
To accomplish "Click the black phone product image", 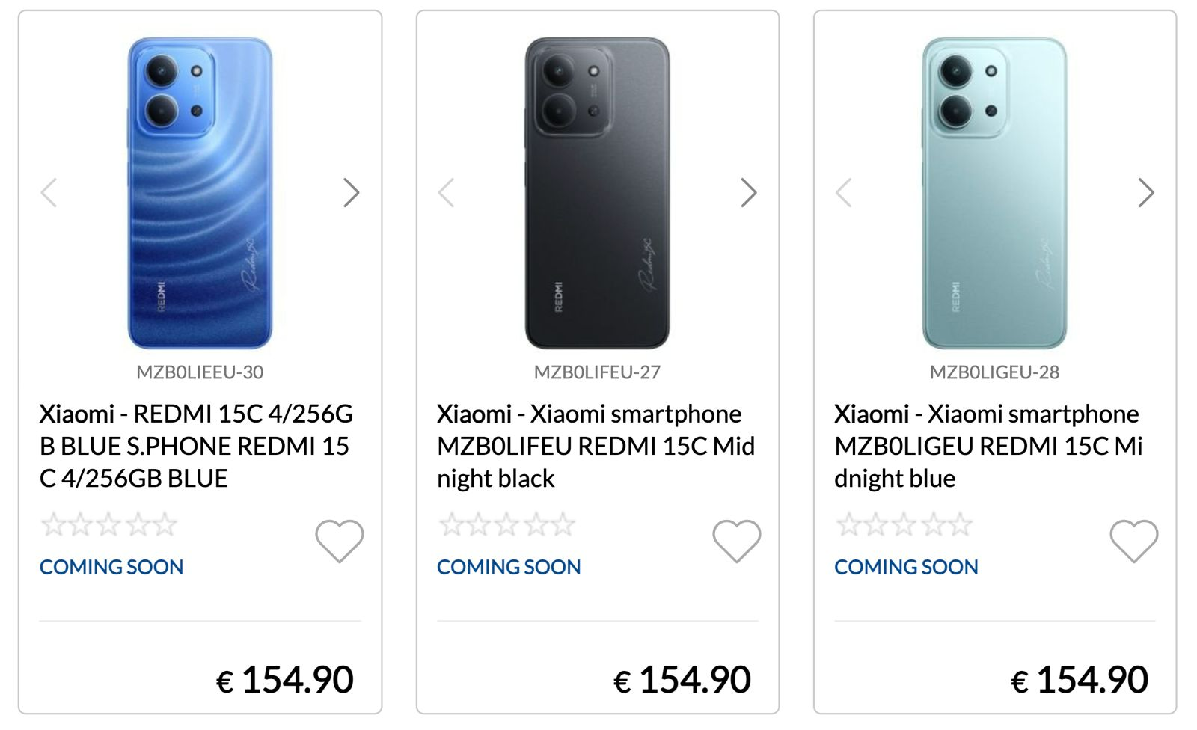I will [597, 193].
